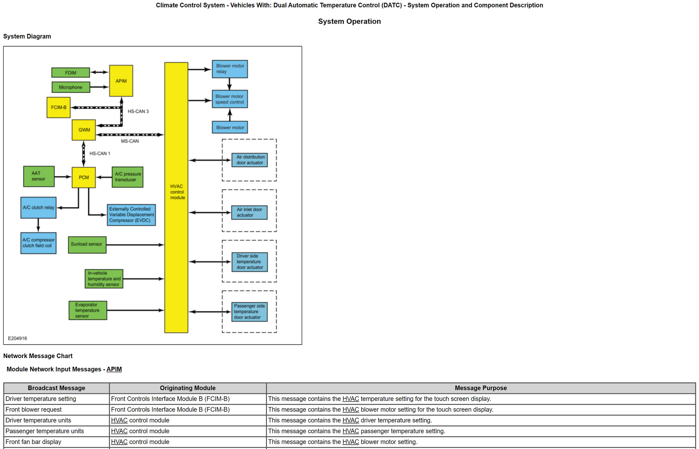
Task: Click the A/C pressure transducer box
Action: coord(127,177)
